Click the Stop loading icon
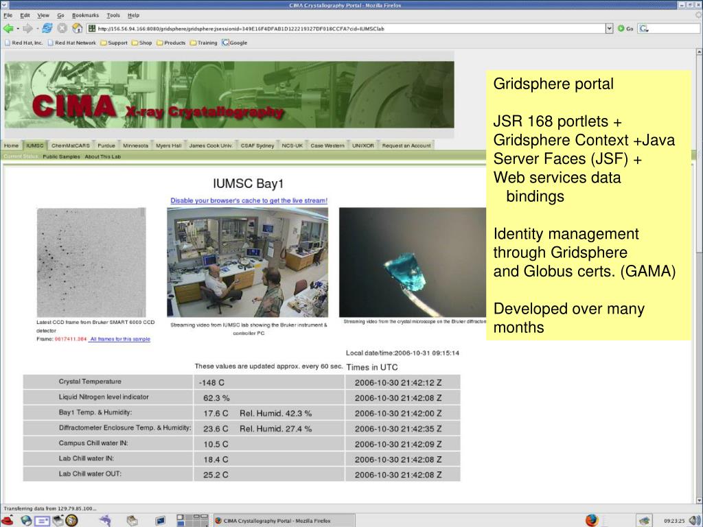Image resolution: width=703 pixels, height=527 pixels. click(x=62, y=29)
